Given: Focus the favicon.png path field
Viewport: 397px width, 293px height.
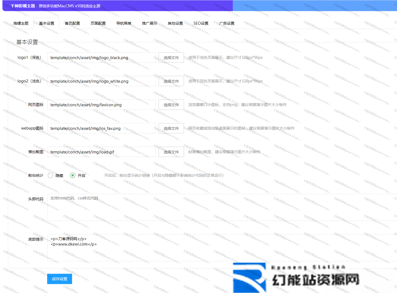Looking at the screenshot, I should pyautogui.click(x=102, y=105).
